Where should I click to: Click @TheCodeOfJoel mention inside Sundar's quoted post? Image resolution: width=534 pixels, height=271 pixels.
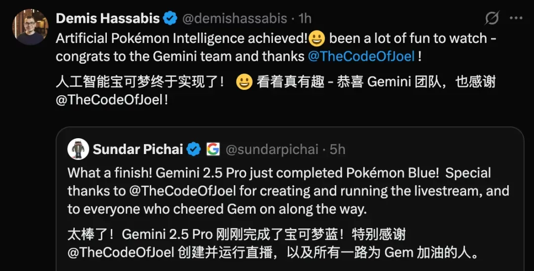(x=182, y=191)
